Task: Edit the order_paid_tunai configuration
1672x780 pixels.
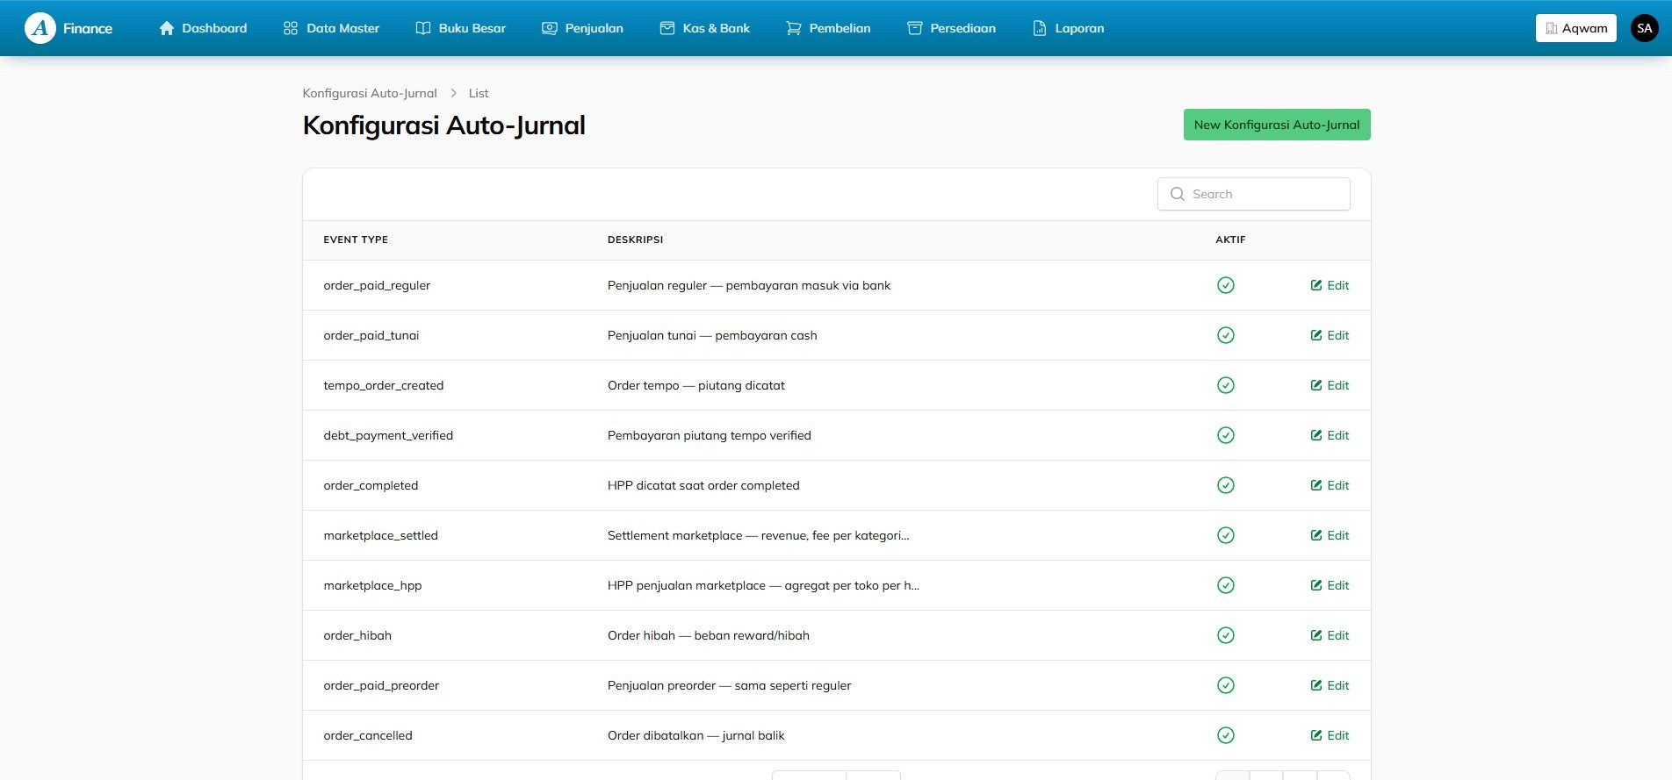Action: tap(1330, 335)
